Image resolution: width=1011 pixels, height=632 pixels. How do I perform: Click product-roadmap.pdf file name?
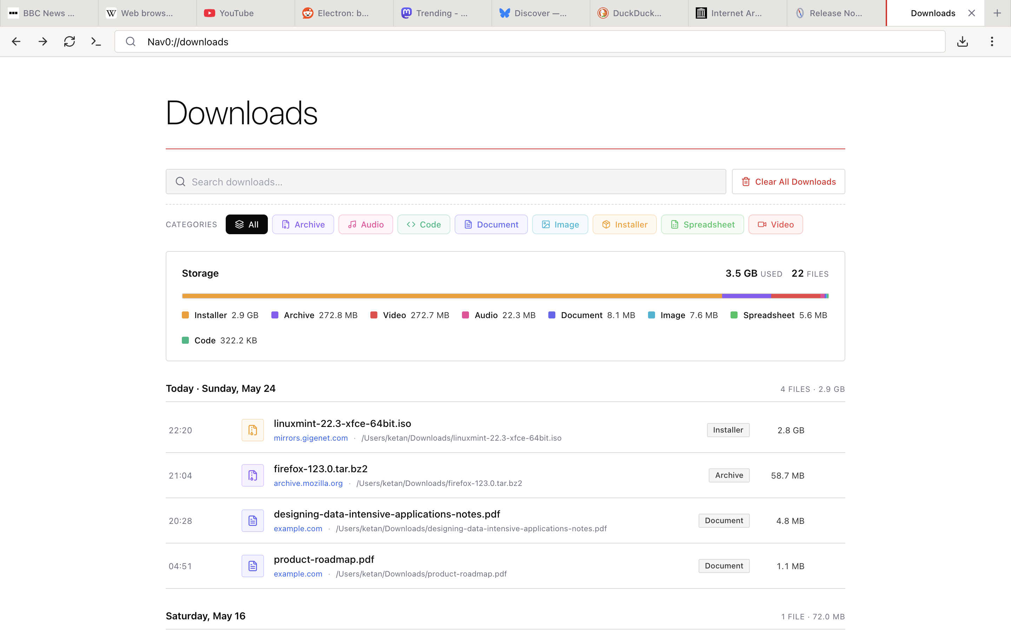324,559
